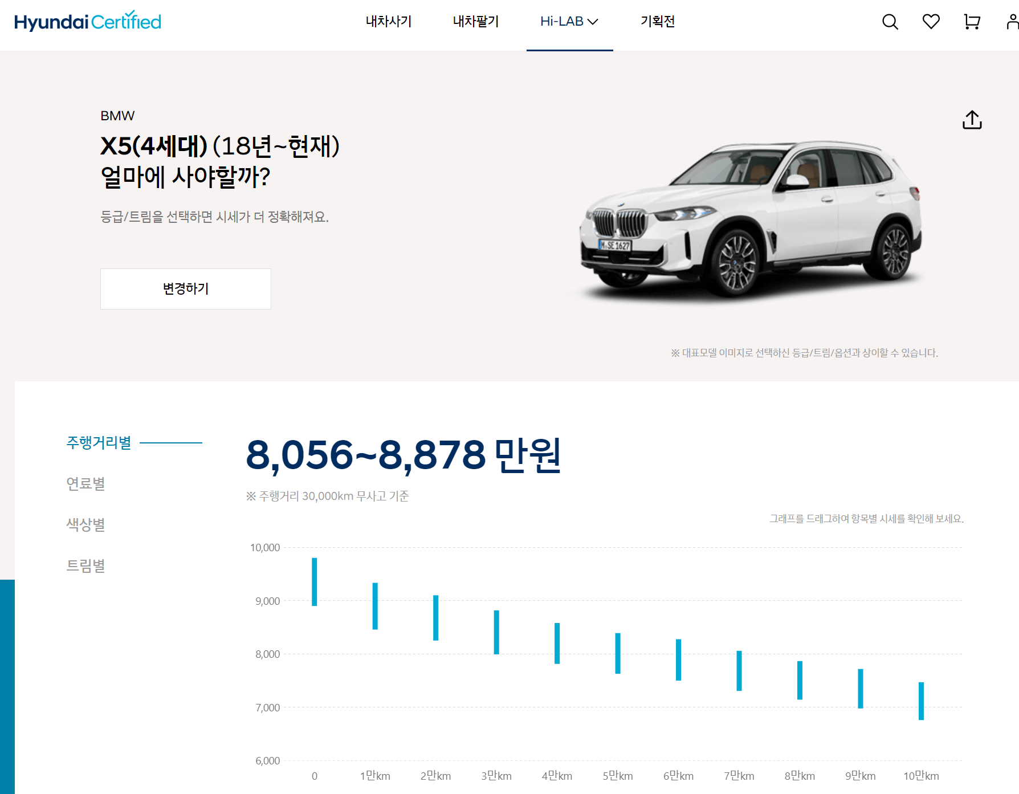Image resolution: width=1019 pixels, height=794 pixels.
Task: Select the 트림별 tab
Action: pos(85,565)
